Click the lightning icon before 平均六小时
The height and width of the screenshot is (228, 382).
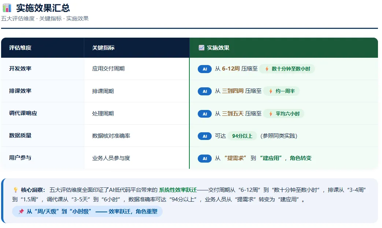point(271,114)
